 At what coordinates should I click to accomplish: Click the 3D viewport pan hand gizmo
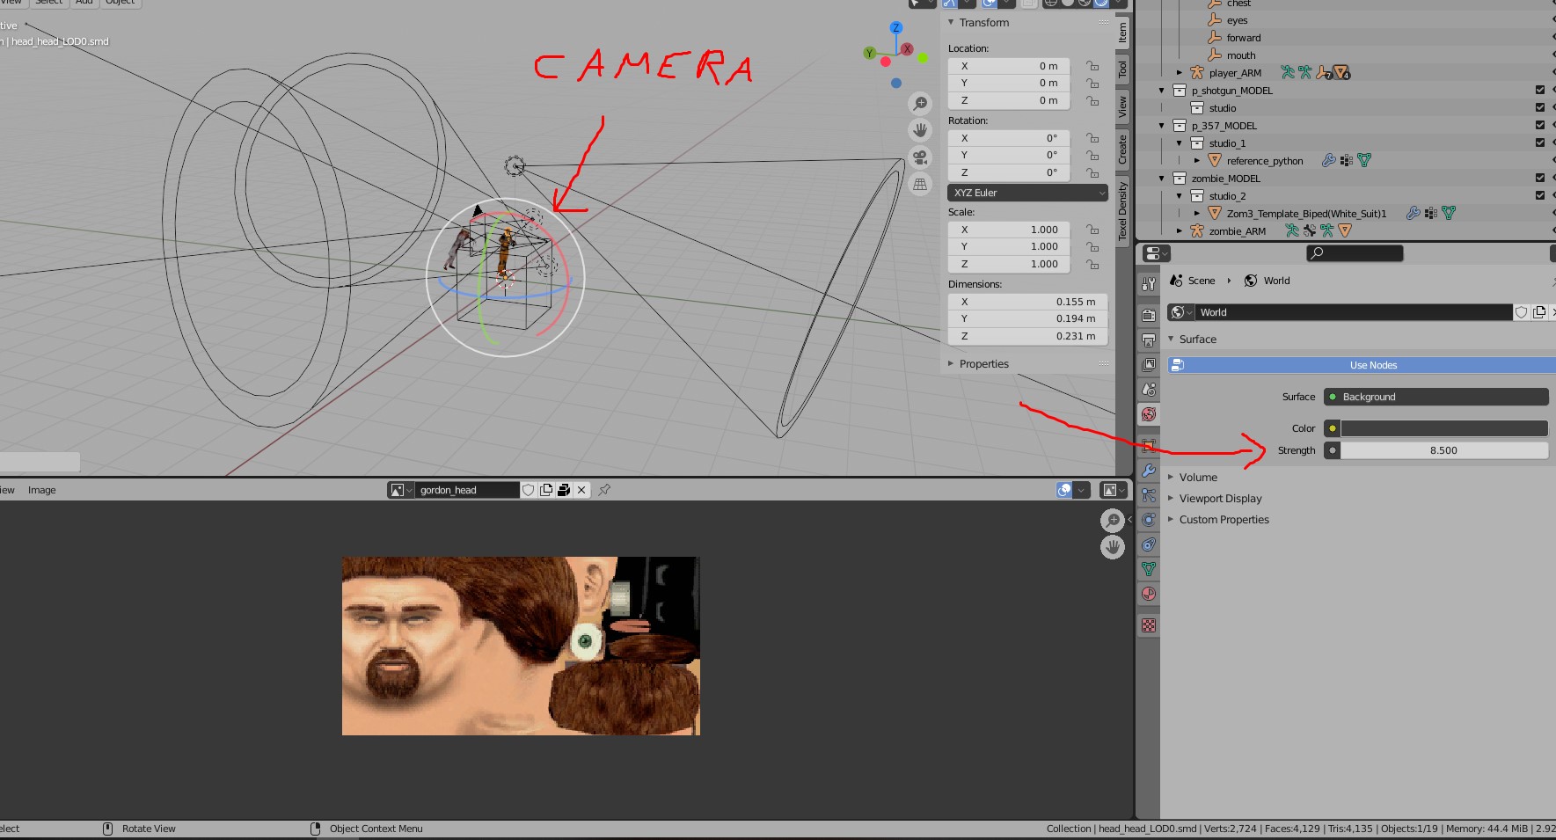[x=920, y=130]
